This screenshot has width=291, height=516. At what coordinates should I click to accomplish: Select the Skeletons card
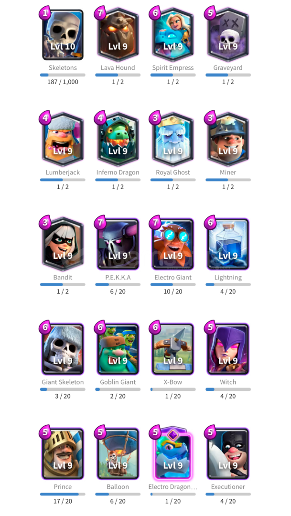pos(63,35)
